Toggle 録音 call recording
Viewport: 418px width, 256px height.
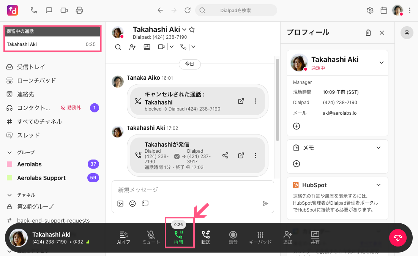click(x=233, y=238)
